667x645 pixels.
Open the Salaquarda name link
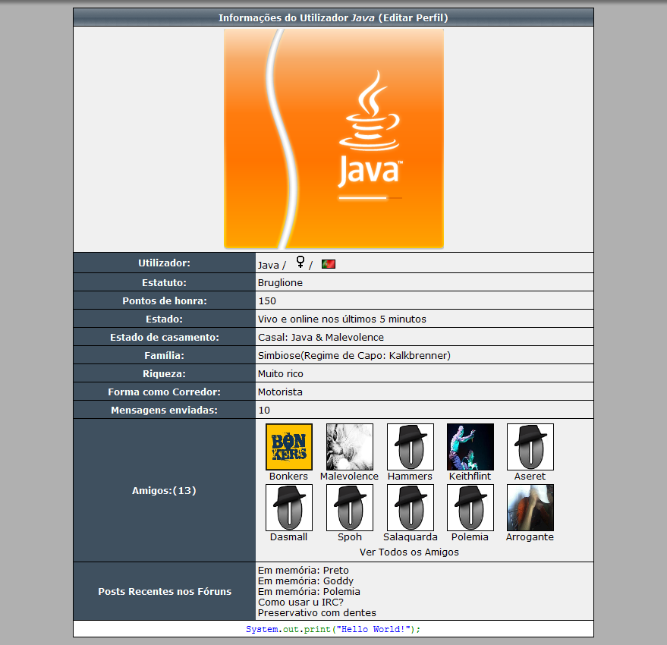(x=411, y=537)
